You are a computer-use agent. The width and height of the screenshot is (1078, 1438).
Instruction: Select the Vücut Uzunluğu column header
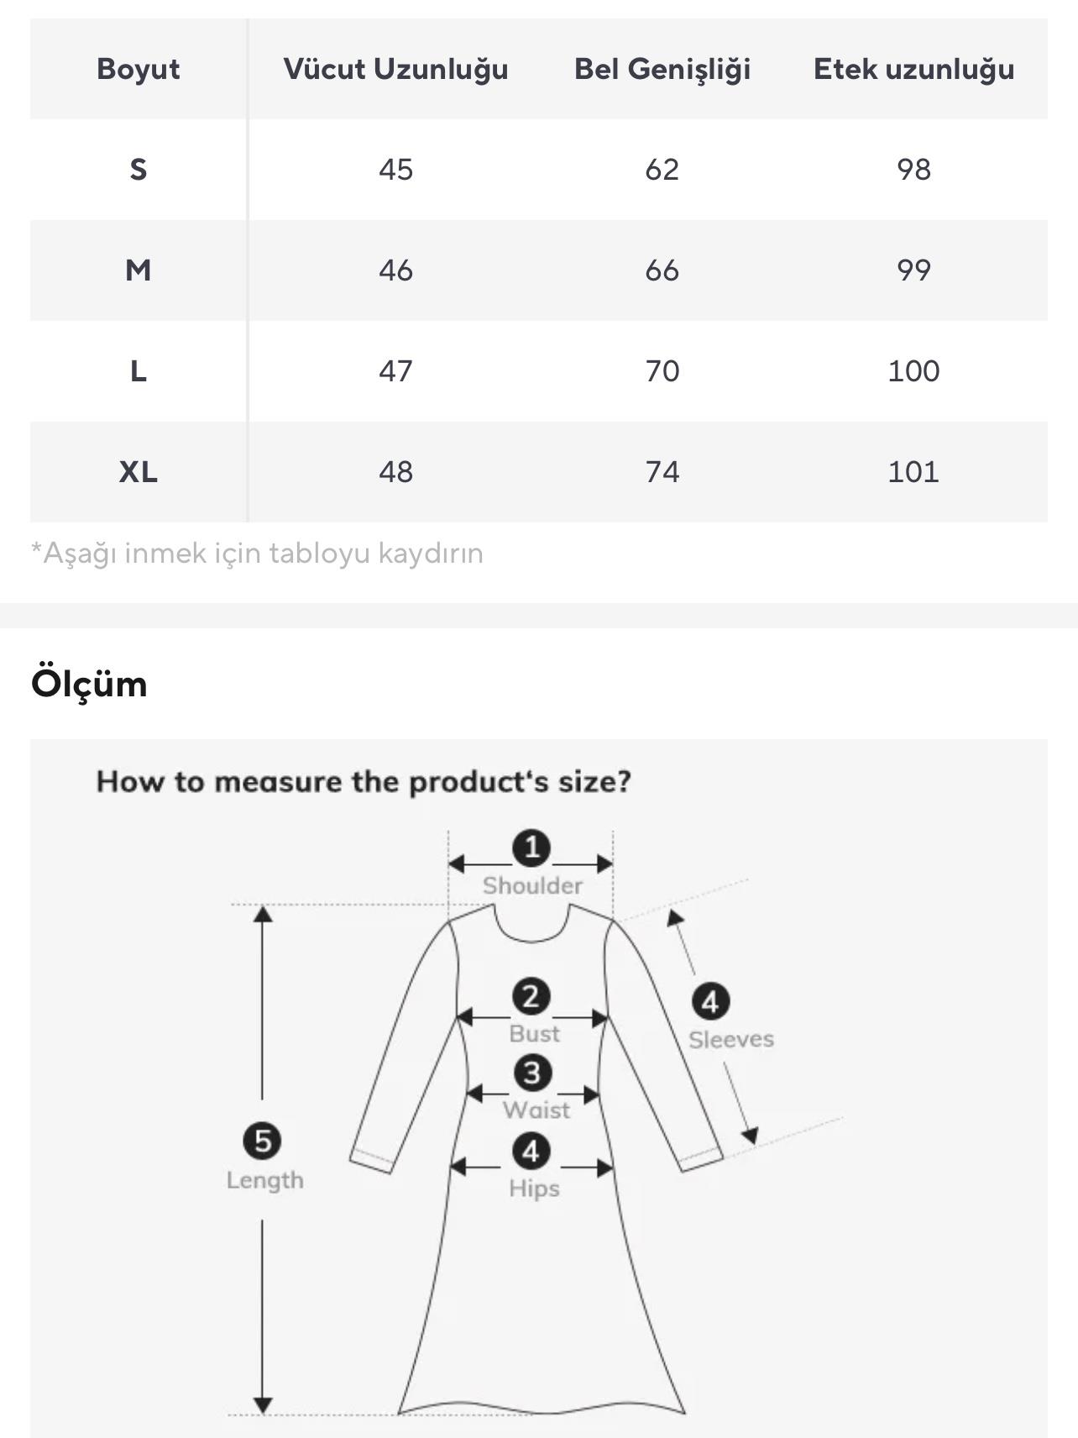point(395,69)
